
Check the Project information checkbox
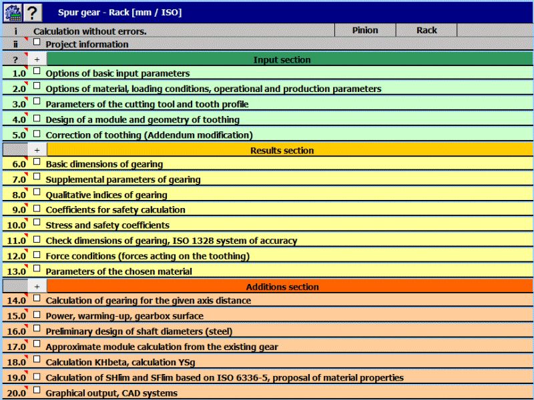(37, 42)
